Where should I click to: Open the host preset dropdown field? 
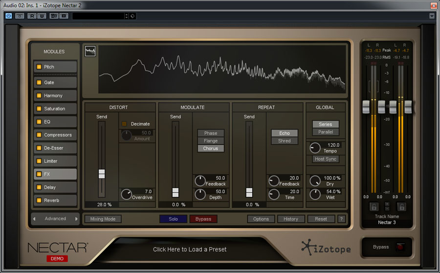pos(100,16)
